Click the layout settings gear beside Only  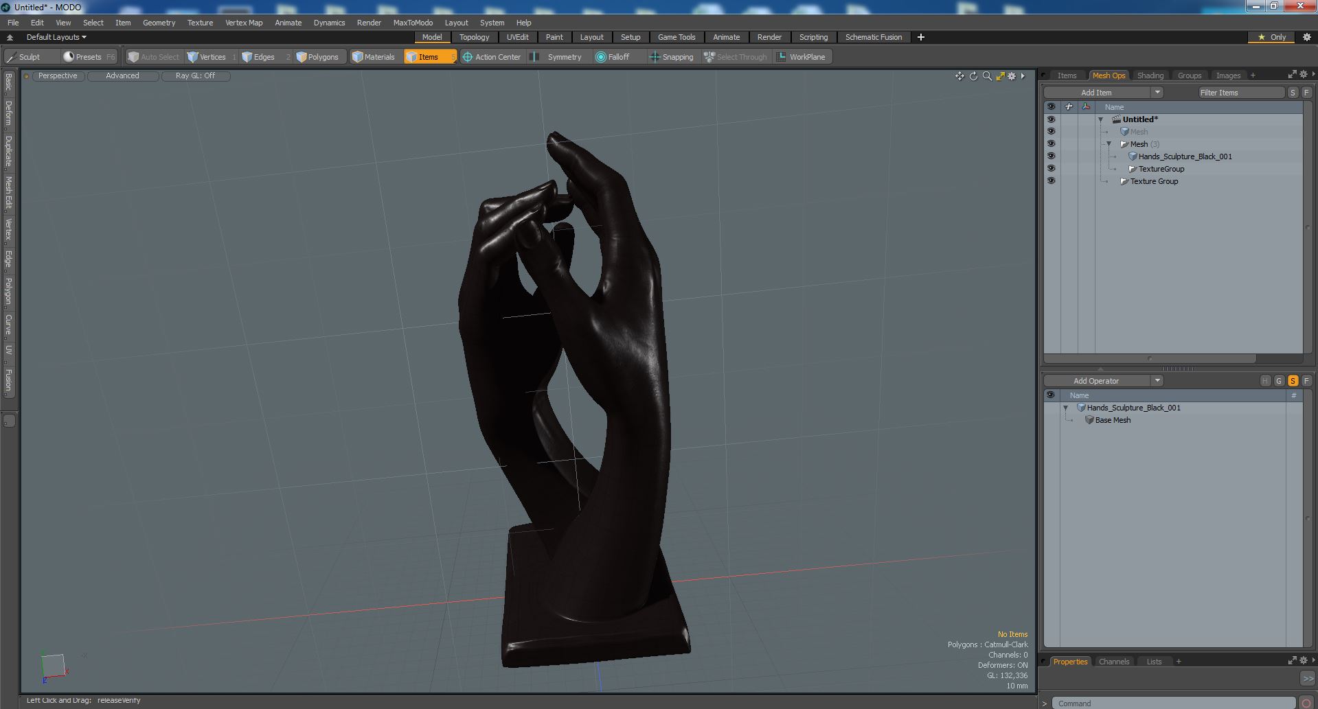(x=1307, y=37)
